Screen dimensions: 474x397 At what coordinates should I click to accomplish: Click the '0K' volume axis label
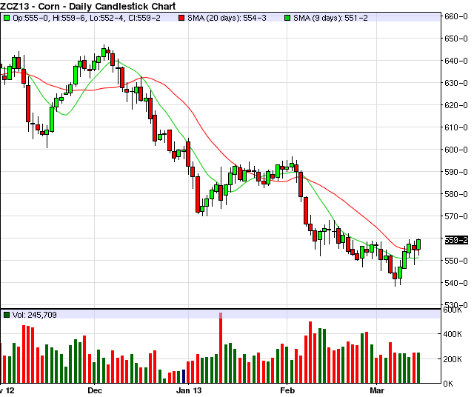pyautogui.click(x=448, y=384)
